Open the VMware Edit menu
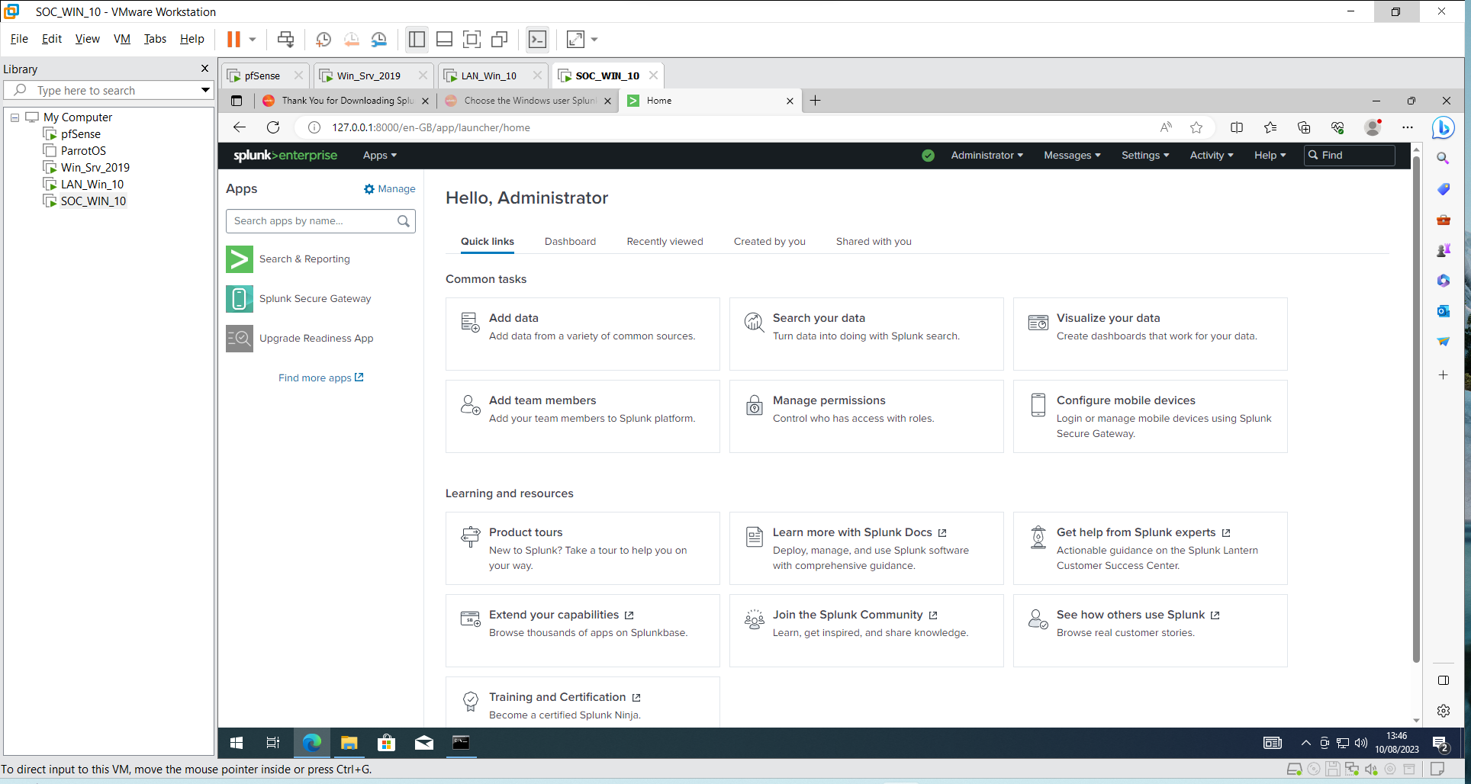1471x784 pixels. [x=52, y=39]
